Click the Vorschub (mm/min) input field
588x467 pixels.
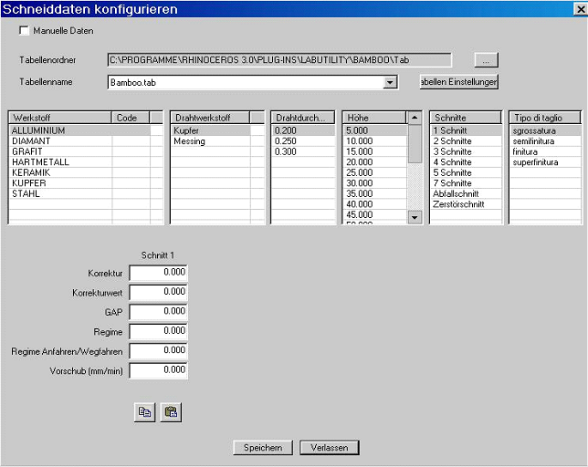pos(158,371)
